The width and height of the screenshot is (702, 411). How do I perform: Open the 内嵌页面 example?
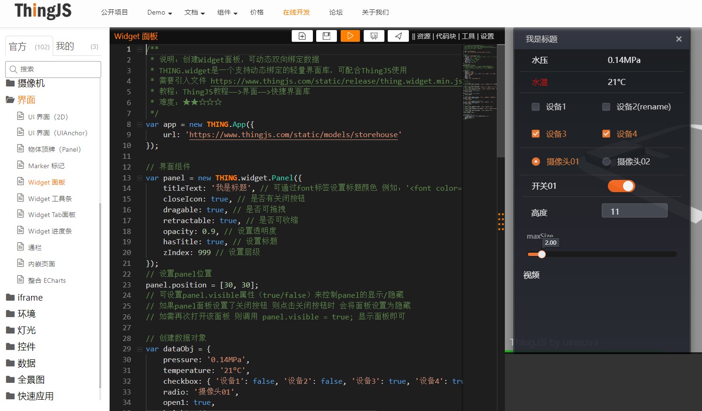(x=41, y=264)
